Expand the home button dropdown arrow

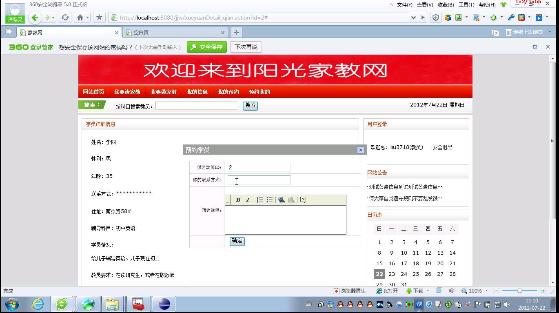87,18
